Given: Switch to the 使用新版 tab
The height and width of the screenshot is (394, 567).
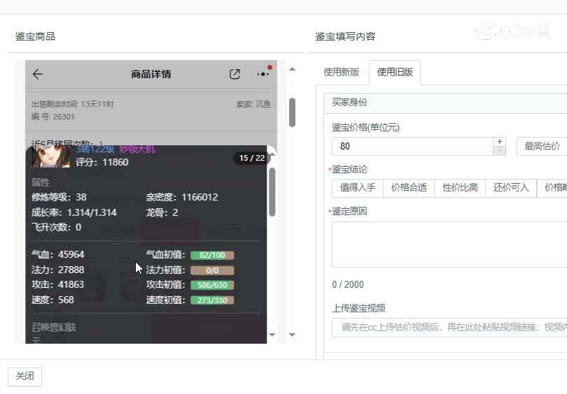Looking at the screenshot, I should pyautogui.click(x=342, y=72).
